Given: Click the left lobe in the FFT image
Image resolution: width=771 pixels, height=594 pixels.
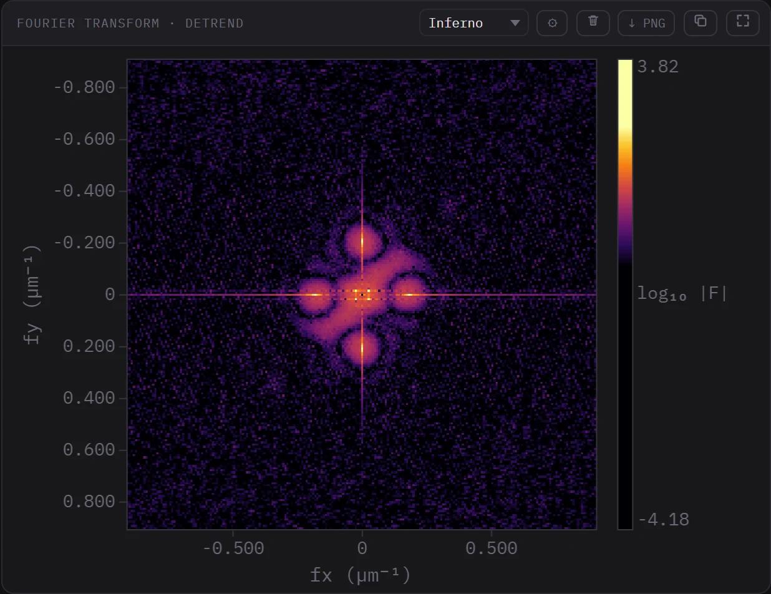Looking at the screenshot, I should (315, 295).
